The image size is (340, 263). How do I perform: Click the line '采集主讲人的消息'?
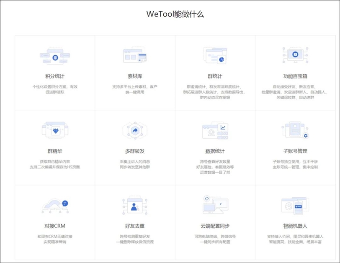[135, 162]
